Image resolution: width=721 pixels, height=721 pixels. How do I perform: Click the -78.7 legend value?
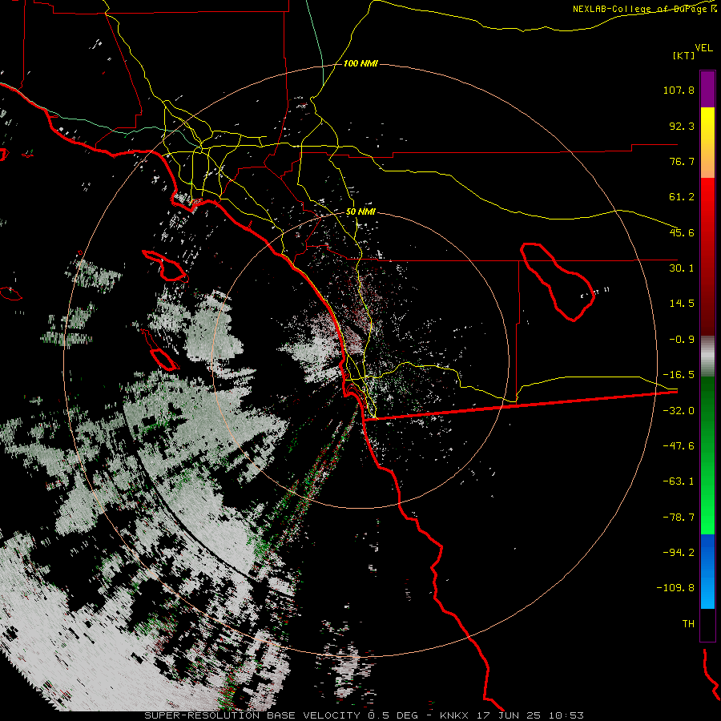coord(679,518)
